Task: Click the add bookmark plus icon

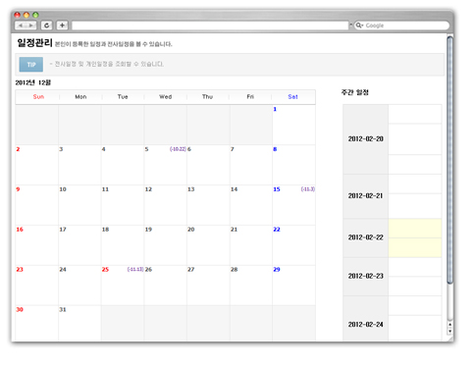Action: (62, 26)
